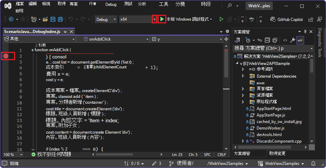Image resolution: width=326 pixels, height=168 pixels.
Task: Open editor settings gear icon
Action: [227, 31]
